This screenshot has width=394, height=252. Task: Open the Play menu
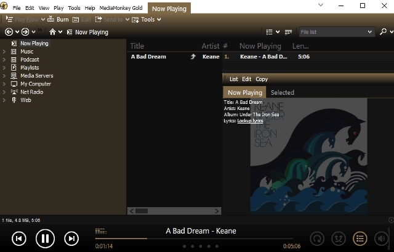coord(58,8)
